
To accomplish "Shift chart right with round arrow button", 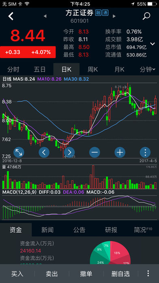I will coord(69,152).
